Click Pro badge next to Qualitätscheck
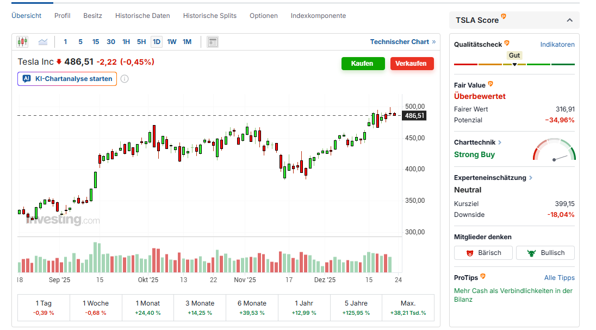 [x=507, y=43]
